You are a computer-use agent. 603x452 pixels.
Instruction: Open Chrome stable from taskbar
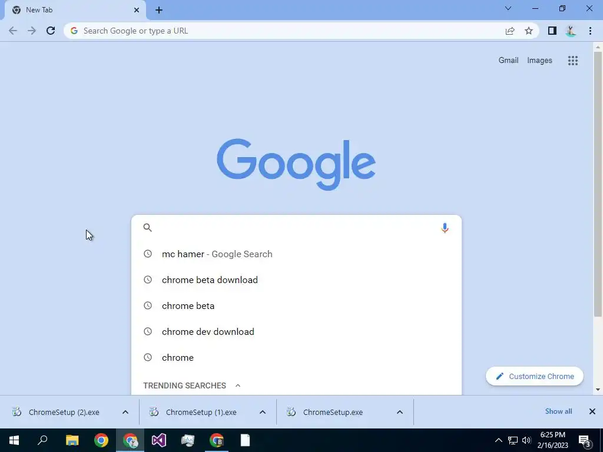pyautogui.click(x=101, y=440)
